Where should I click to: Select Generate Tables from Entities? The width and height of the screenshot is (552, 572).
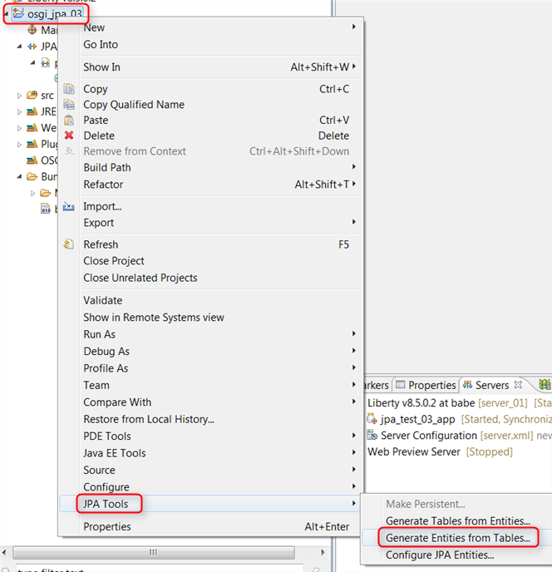click(457, 520)
